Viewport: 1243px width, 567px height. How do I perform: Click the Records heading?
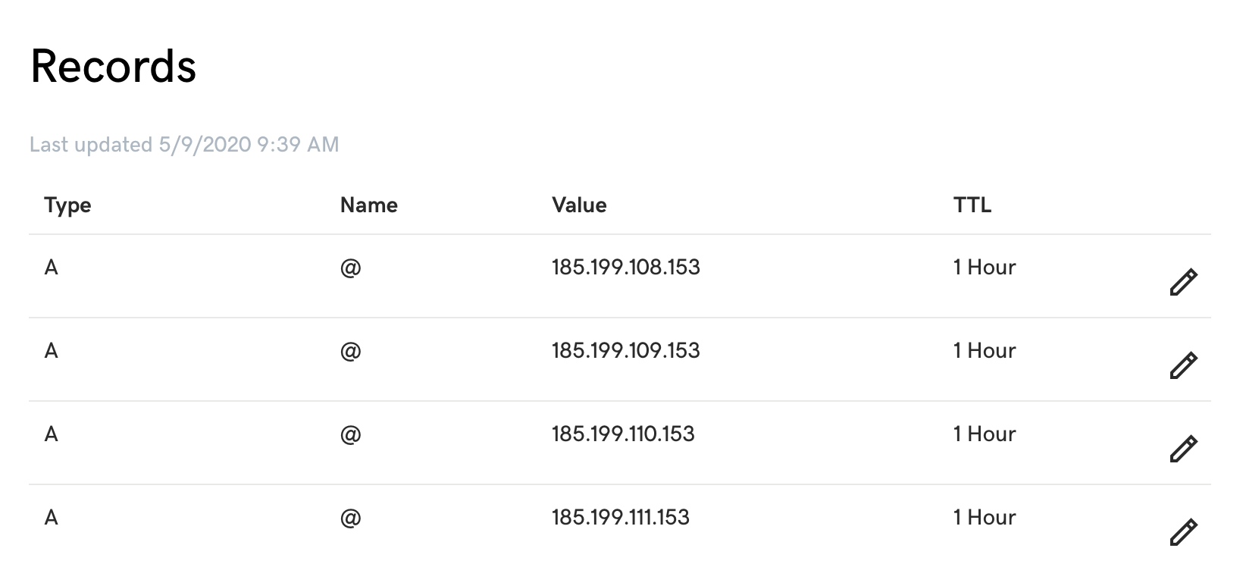click(114, 66)
